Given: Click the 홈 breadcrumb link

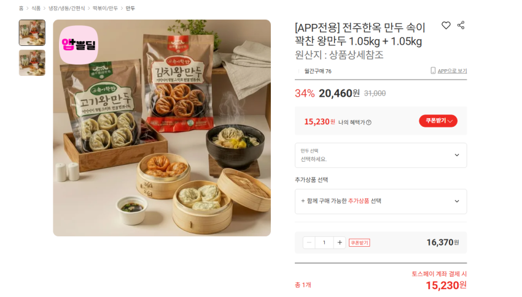Looking at the screenshot, I should [21, 8].
